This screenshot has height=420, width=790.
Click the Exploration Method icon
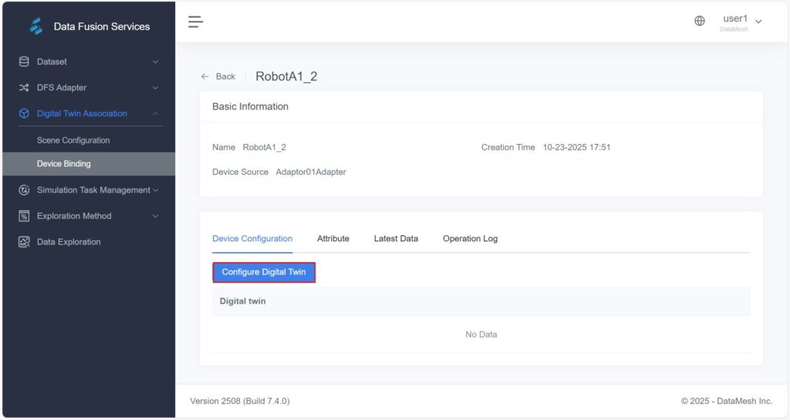click(24, 216)
